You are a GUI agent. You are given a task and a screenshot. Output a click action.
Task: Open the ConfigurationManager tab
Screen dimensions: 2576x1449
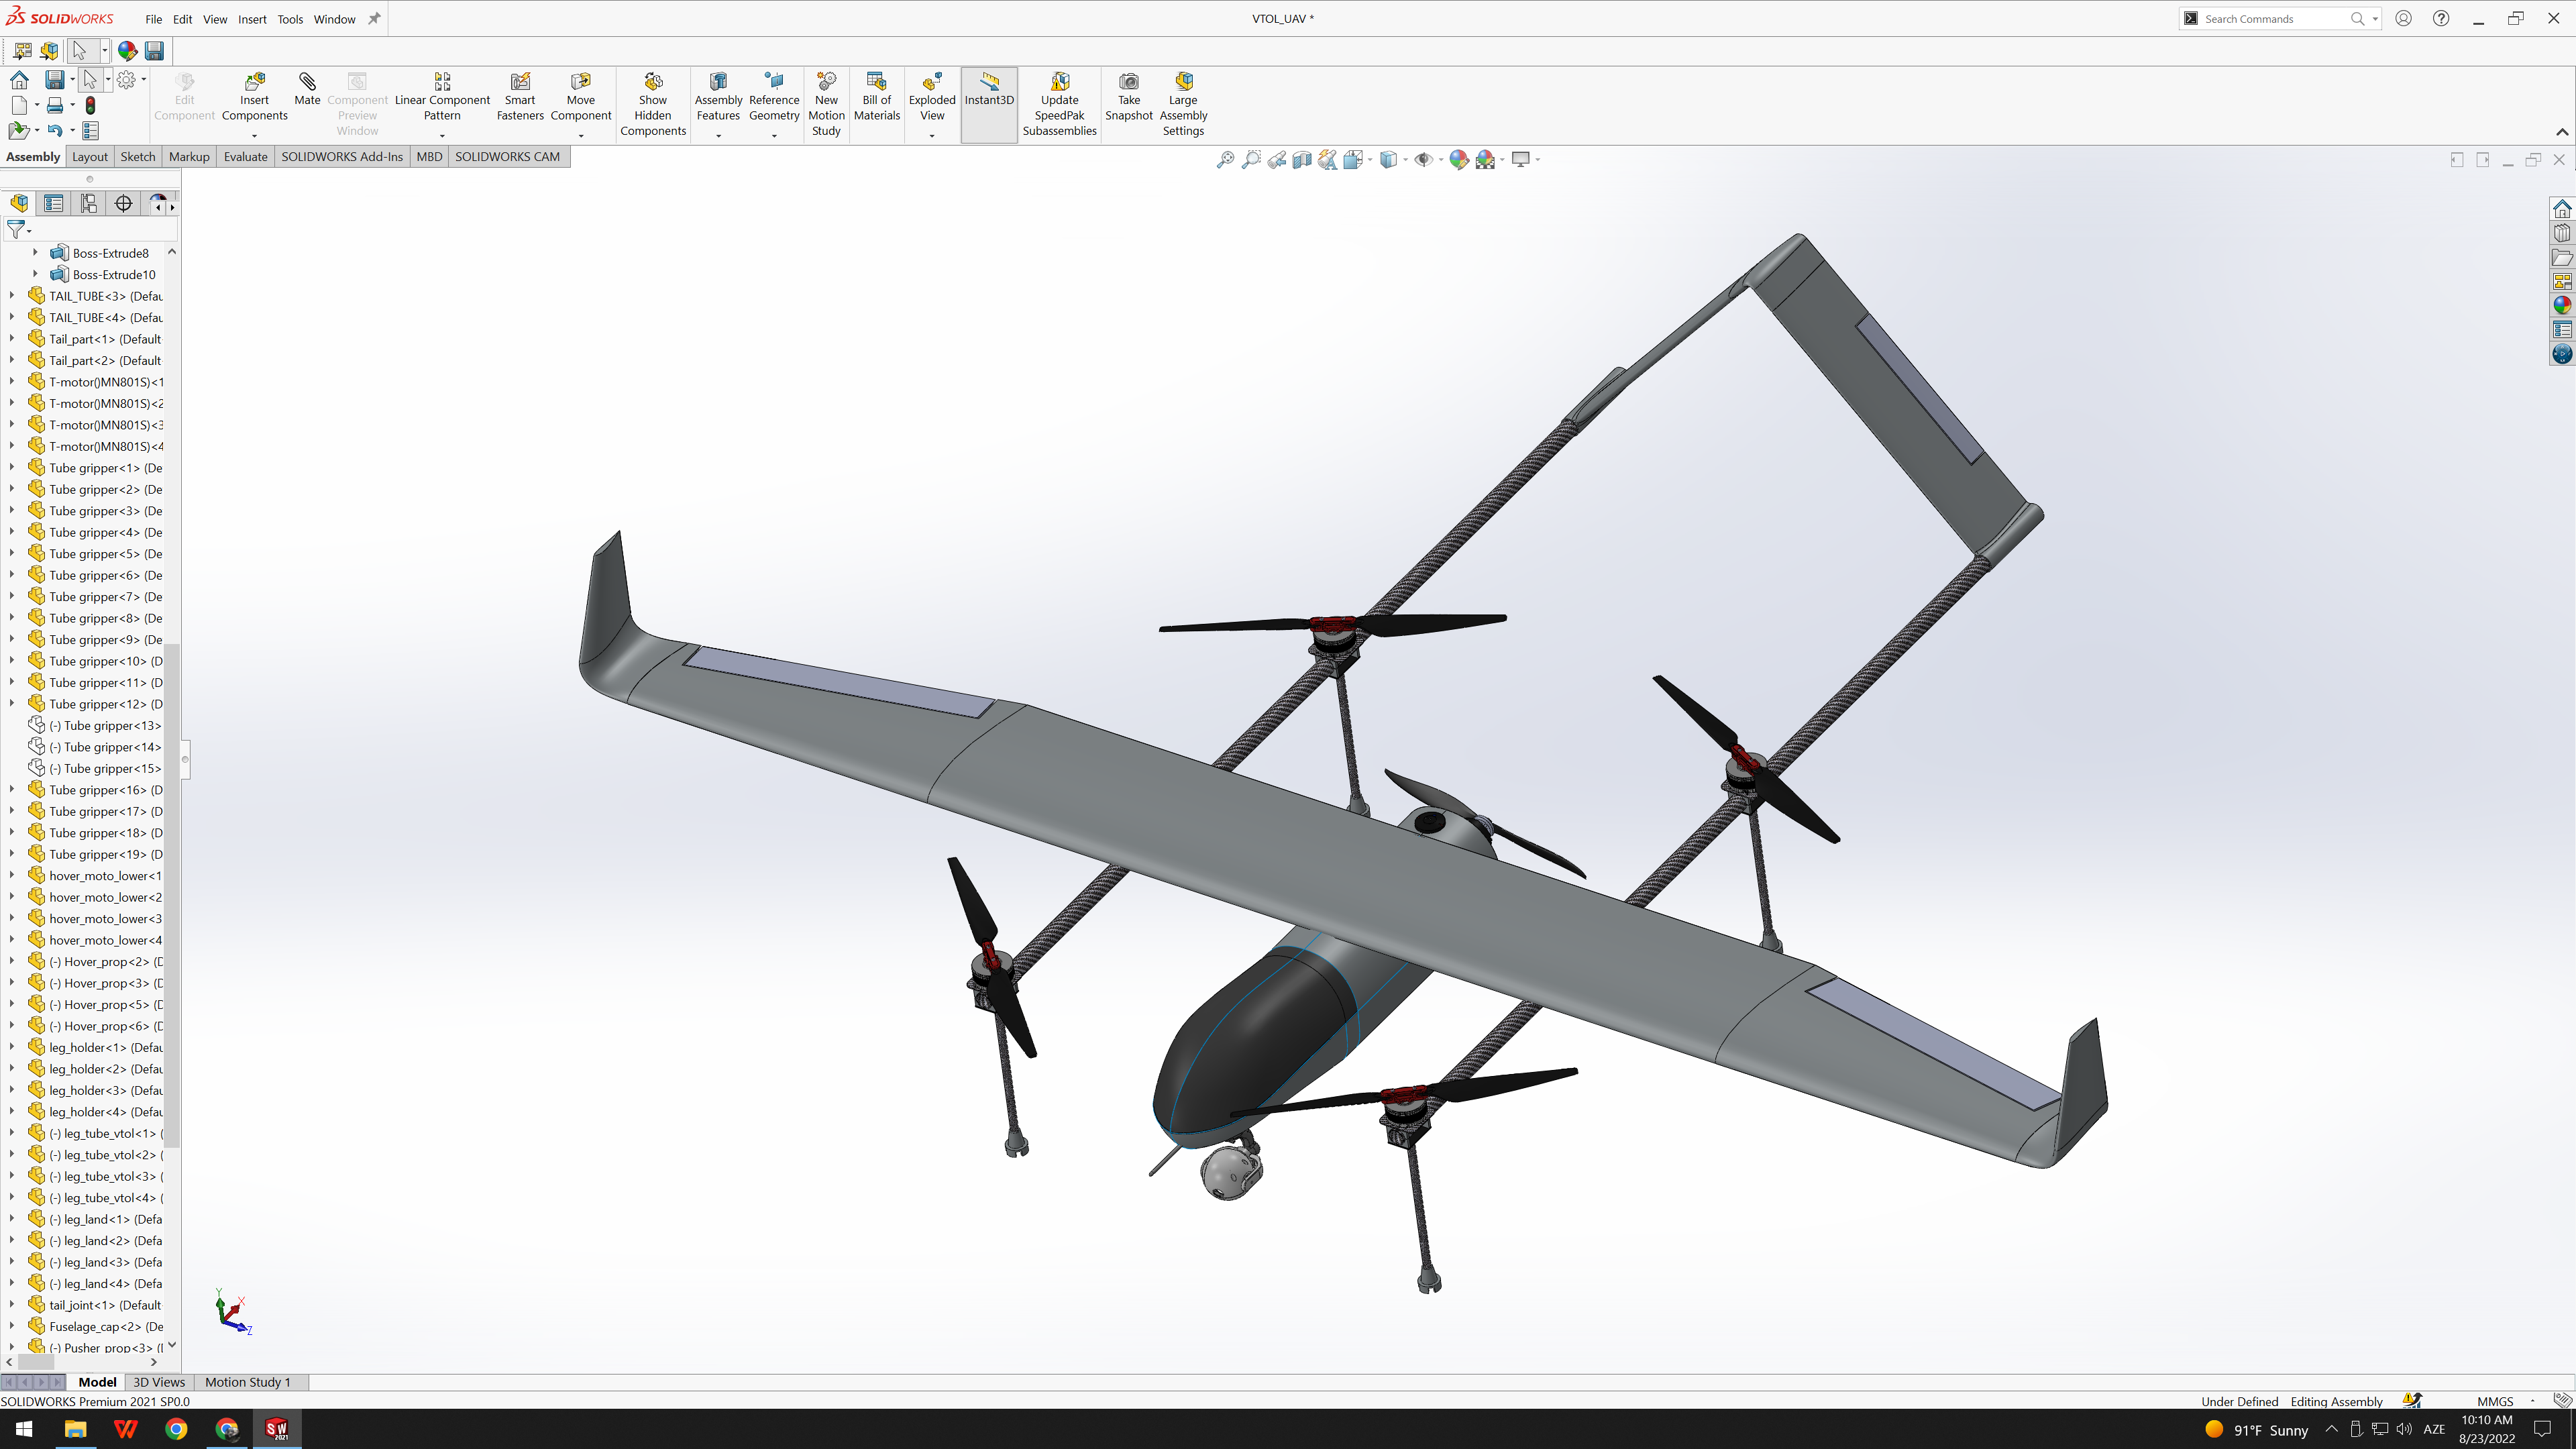[x=89, y=204]
